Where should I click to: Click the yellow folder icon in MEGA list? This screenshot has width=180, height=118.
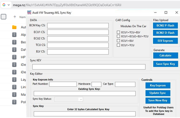14,27
